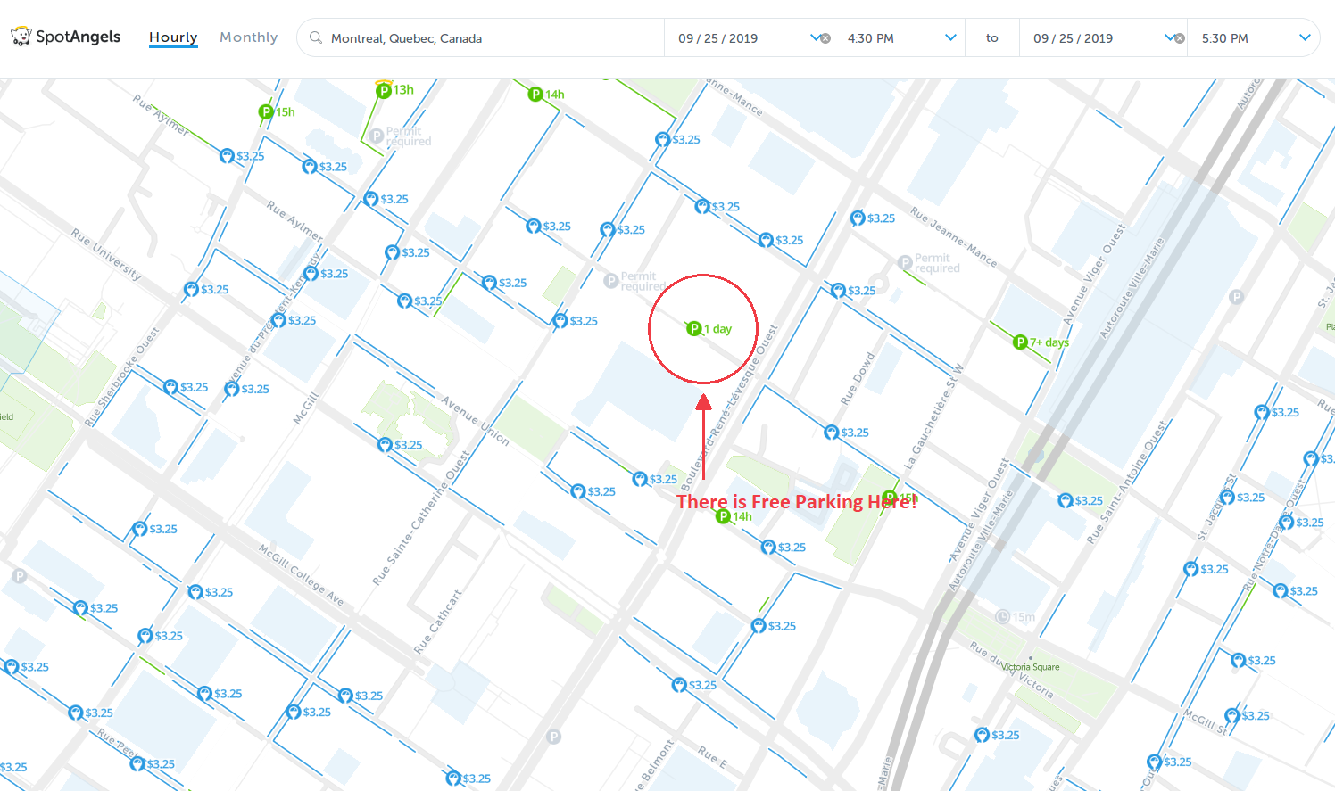The height and width of the screenshot is (791, 1335).
Task: Click the green "7+ days" parking marker
Action: pyautogui.click(x=1021, y=342)
